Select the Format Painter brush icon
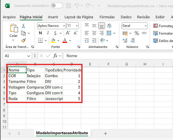The image size is (173, 140). point(23,40)
